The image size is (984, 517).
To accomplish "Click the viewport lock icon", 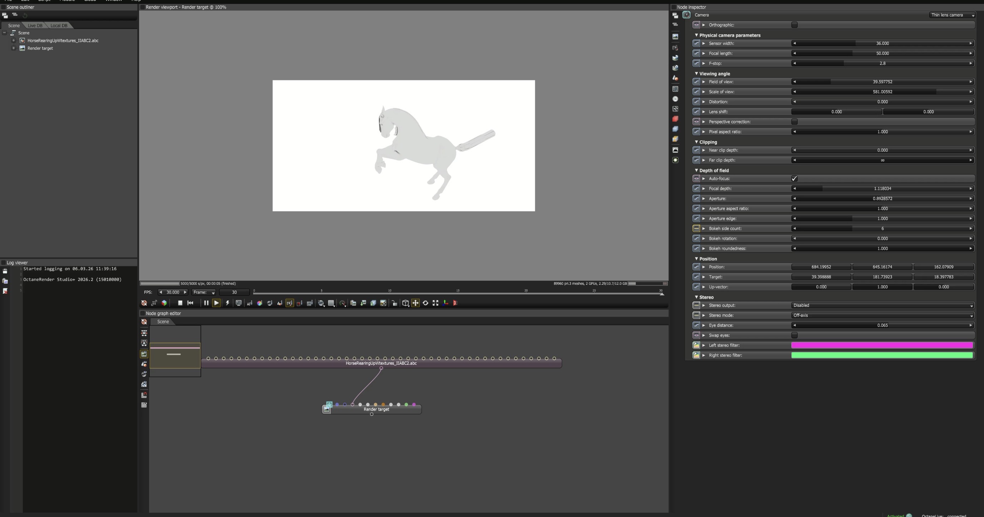I will tap(394, 303).
